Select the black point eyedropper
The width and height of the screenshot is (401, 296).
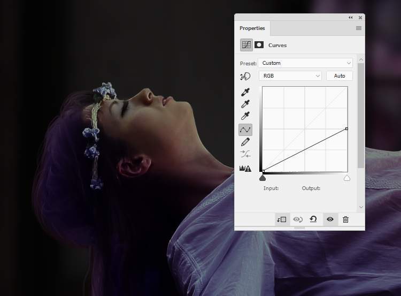245,92
